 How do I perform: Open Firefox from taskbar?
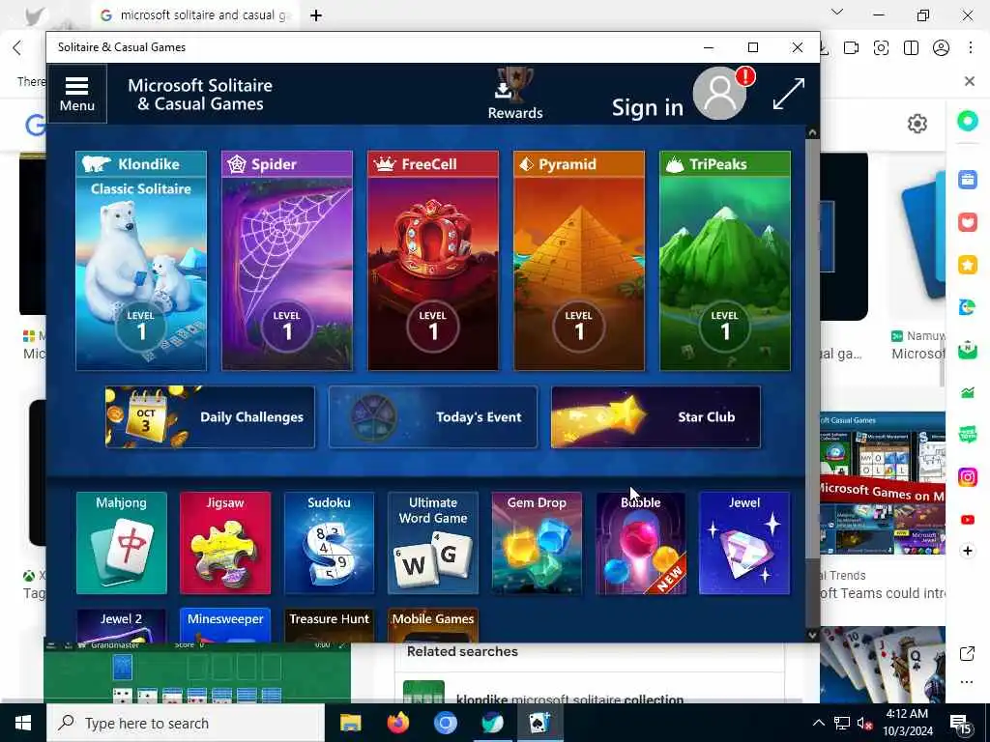[397, 723]
